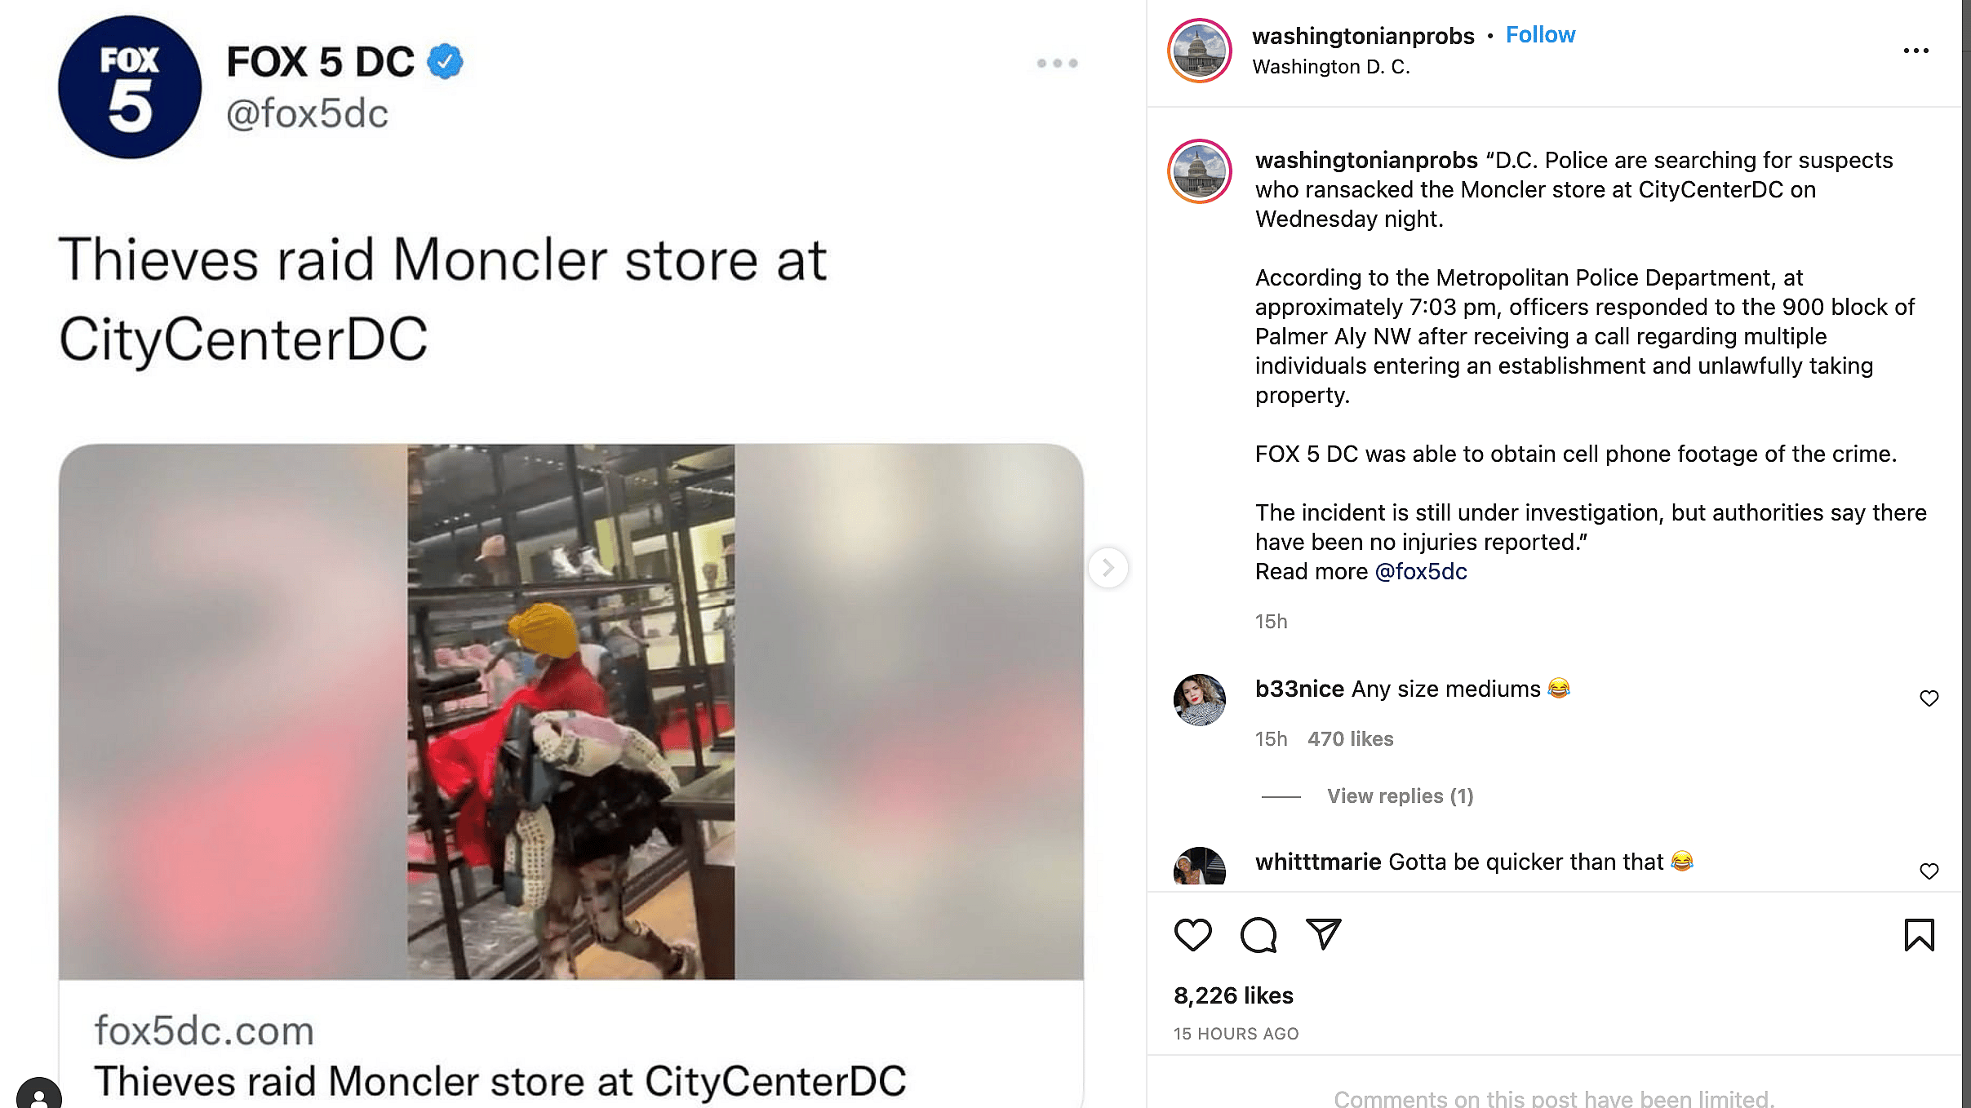The height and width of the screenshot is (1108, 1971).
Task: Open post options three-dot menu
Action: [1916, 51]
